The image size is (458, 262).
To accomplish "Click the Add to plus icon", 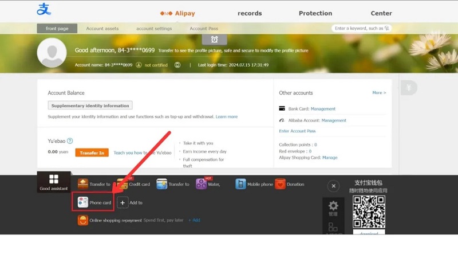I will pos(123,202).
